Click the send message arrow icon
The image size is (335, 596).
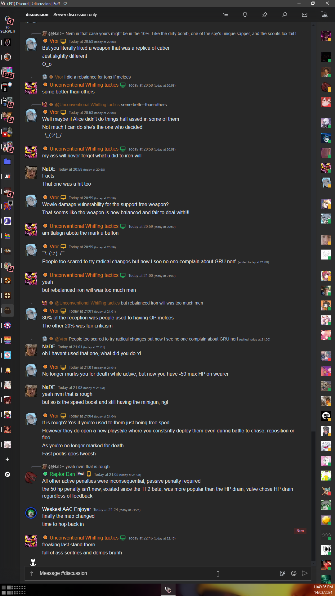tap(305, 573)
